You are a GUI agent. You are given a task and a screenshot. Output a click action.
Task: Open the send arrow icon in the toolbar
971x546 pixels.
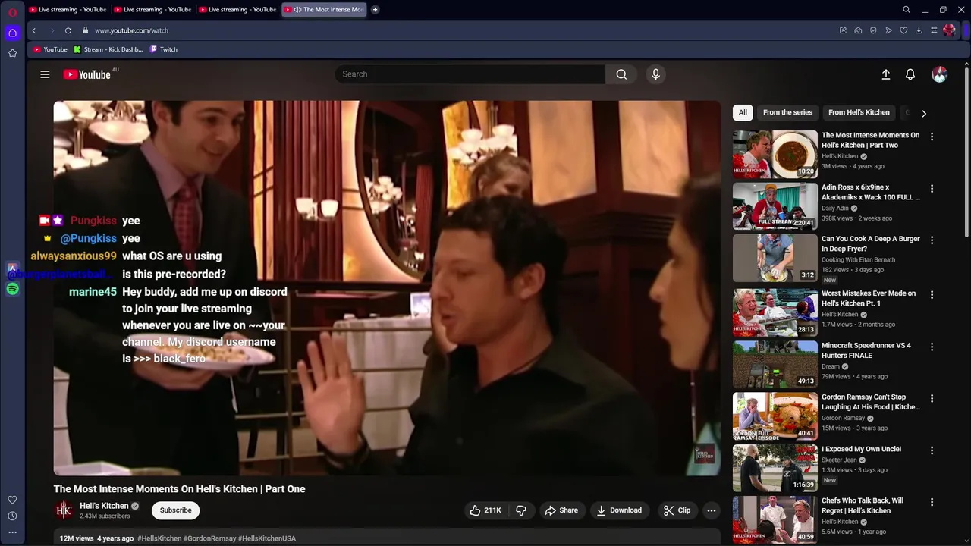[x=888, y=30]
